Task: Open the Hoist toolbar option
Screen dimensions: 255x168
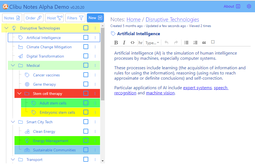Action: pos(54,18)
